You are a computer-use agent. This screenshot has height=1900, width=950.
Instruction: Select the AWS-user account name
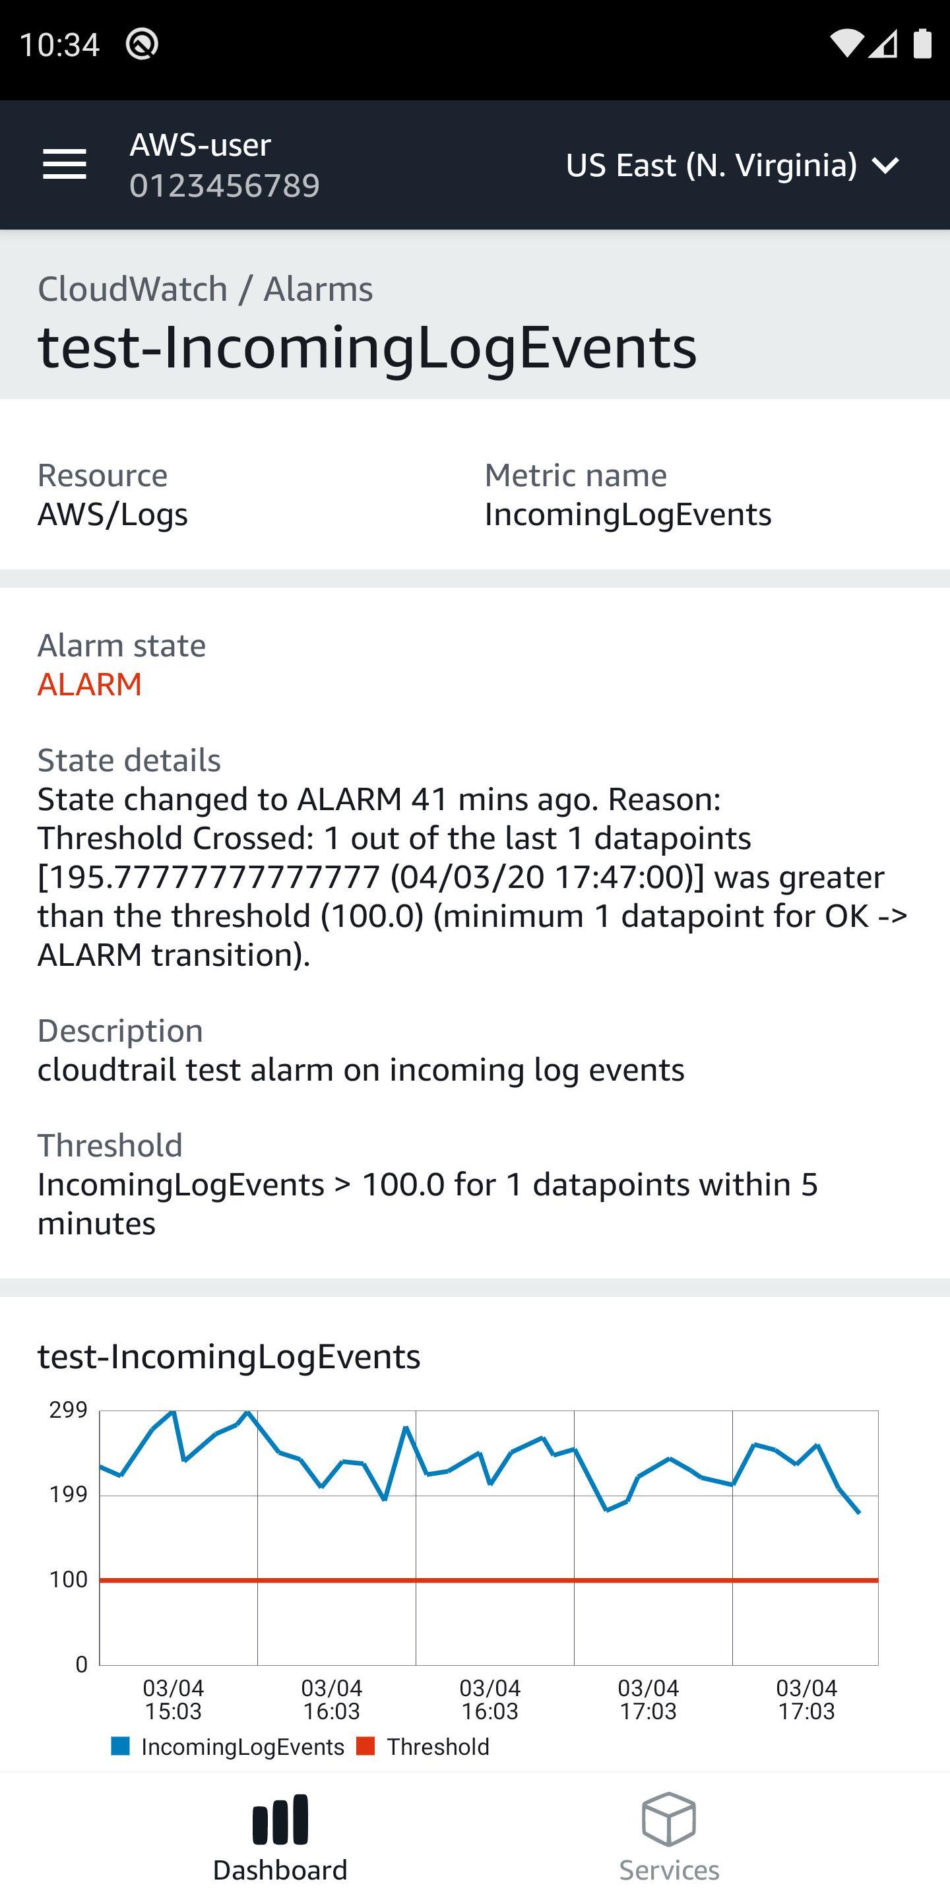[201, 144]
